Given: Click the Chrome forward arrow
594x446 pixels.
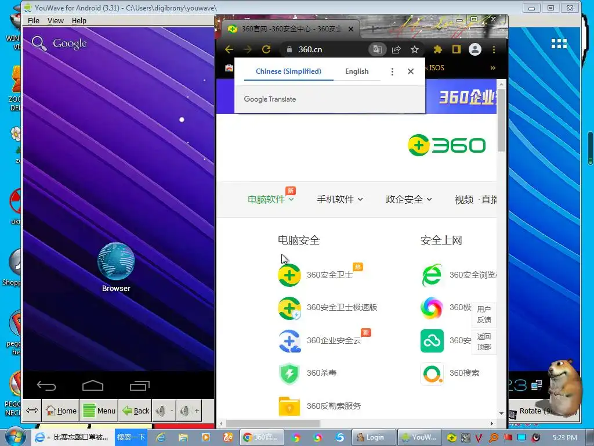Looking at the screenshot, I should [x=247, y=49].
